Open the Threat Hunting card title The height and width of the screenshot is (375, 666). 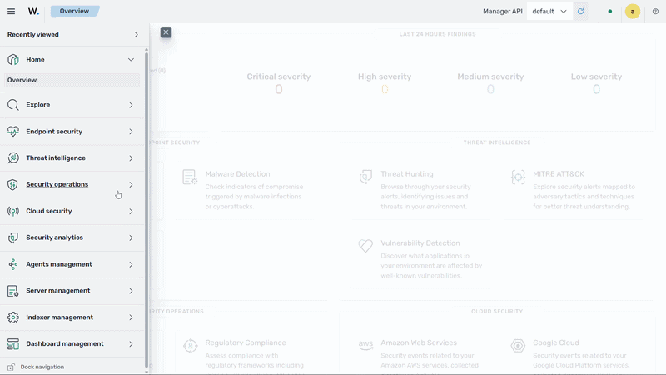[407, 174]
